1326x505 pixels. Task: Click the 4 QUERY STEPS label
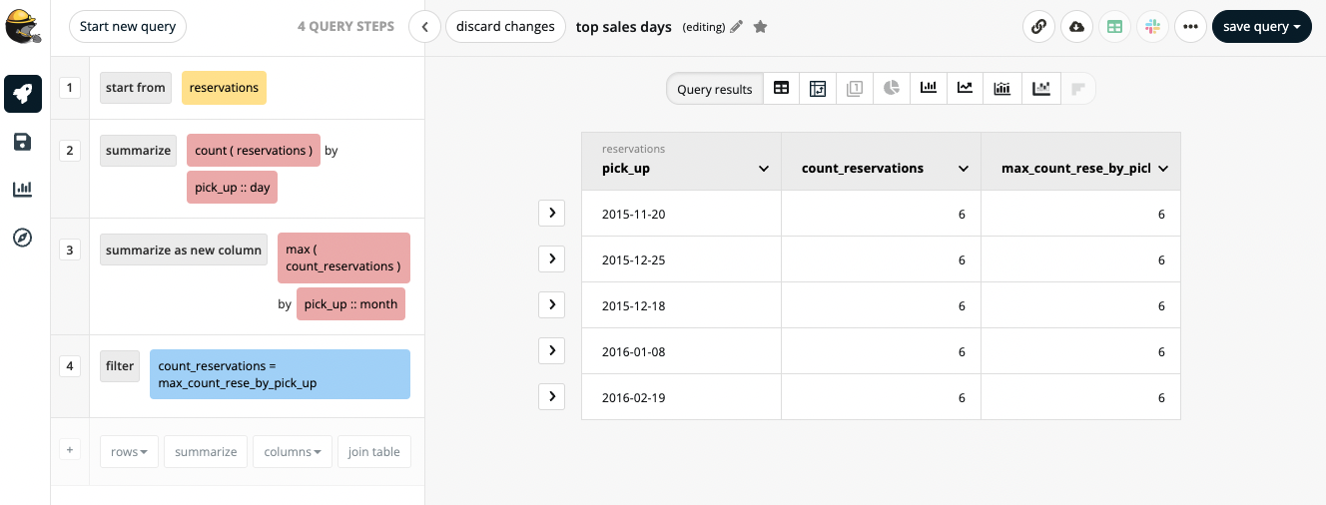point(345,27)
